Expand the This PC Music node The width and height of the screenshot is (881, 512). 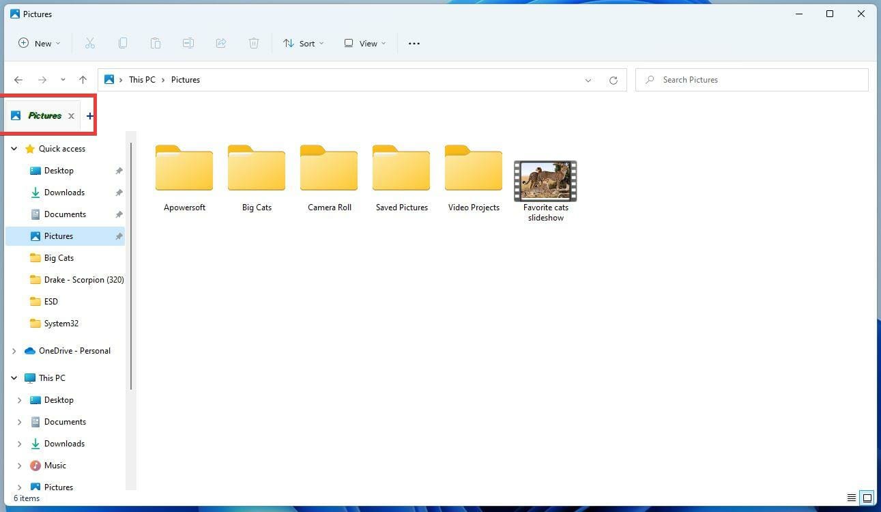tap(18, 465)
